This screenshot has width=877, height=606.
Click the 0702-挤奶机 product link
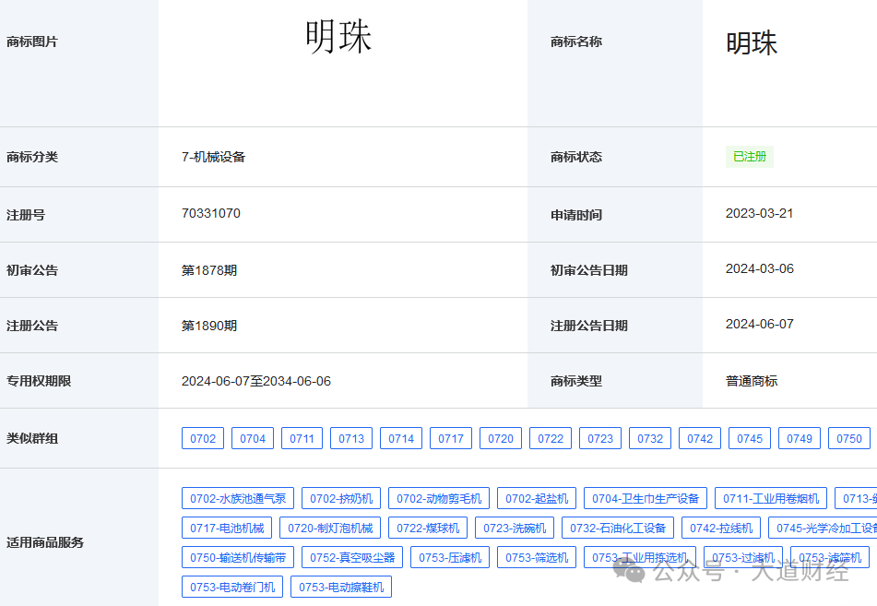(343, 497)
